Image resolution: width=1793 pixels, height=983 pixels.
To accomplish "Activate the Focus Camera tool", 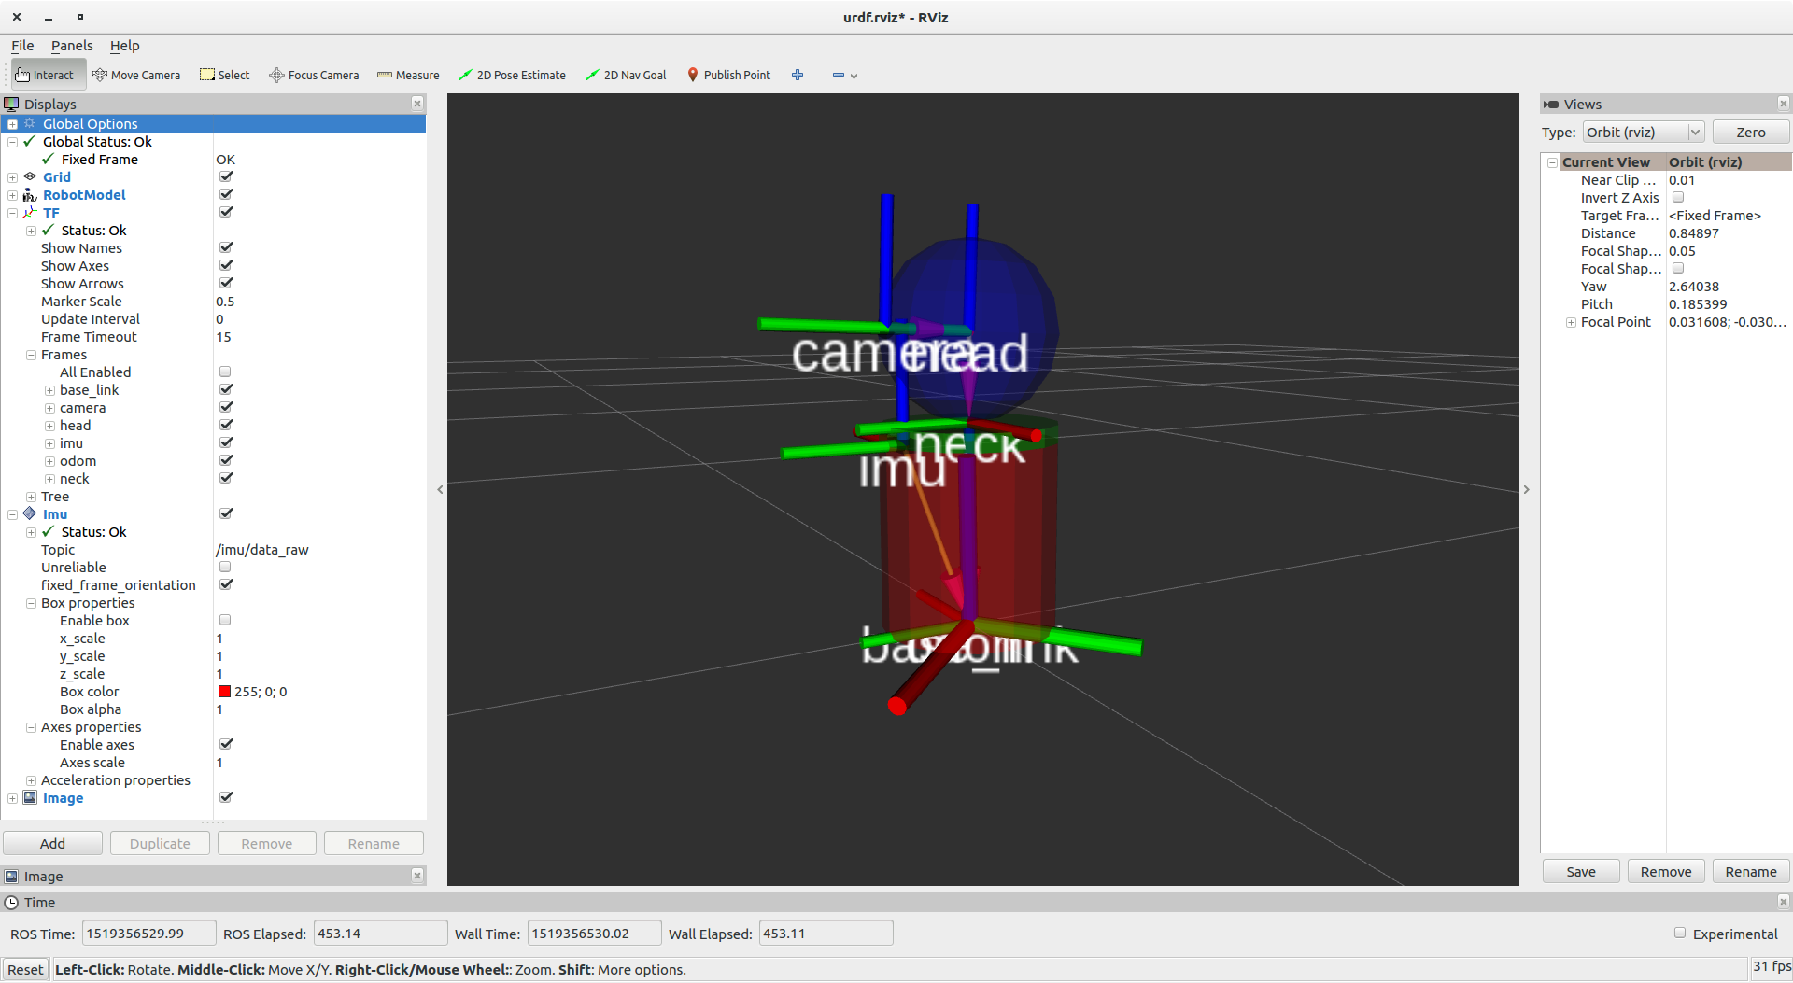I will point(314,75).
